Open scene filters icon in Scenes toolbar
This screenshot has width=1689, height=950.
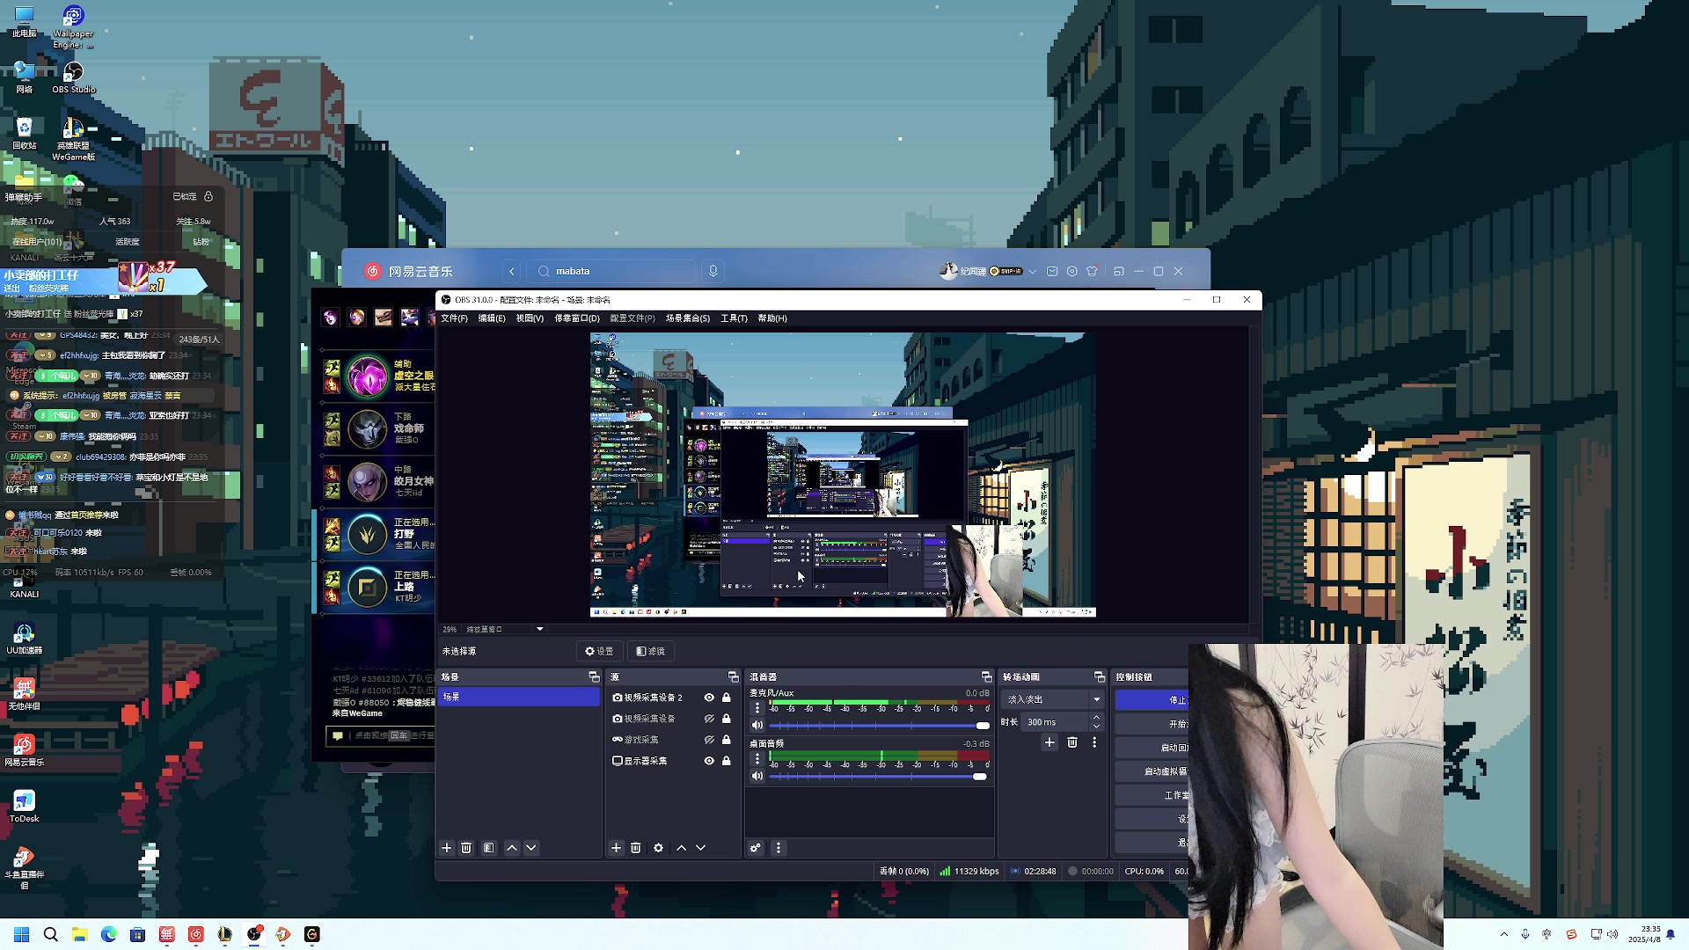489,848
